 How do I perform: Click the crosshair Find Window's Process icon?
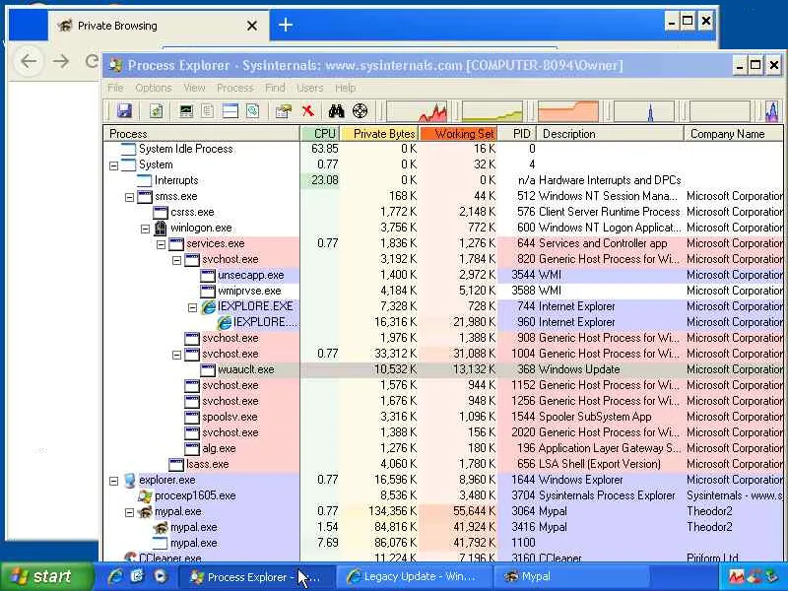(x=361, y=110)
